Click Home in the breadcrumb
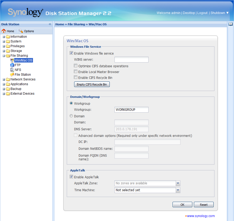 click(x=60, y=24)
